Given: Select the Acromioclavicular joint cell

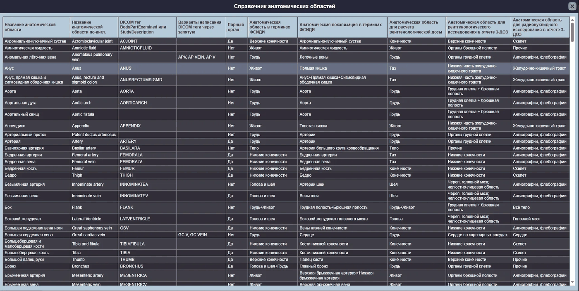Looking at the screenshot, I should pyautogui.click(x=94, y=41).
